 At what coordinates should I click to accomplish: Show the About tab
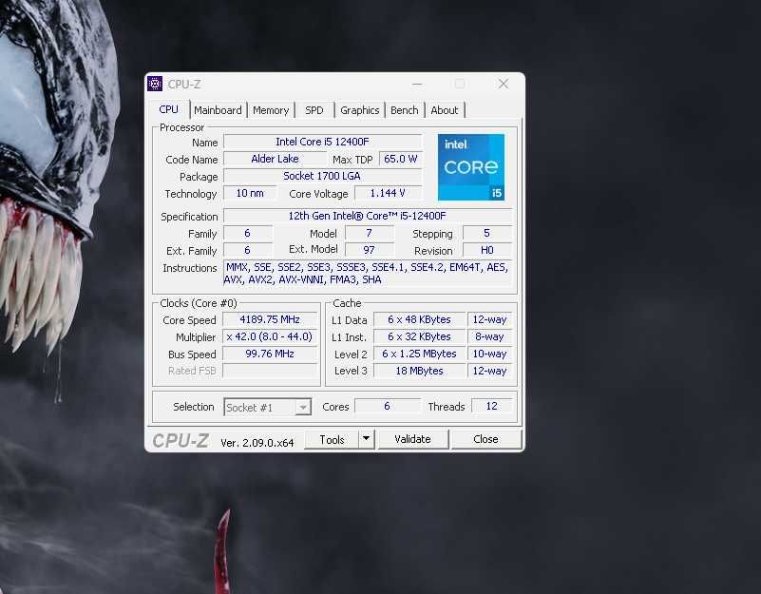tap(445, 110)
